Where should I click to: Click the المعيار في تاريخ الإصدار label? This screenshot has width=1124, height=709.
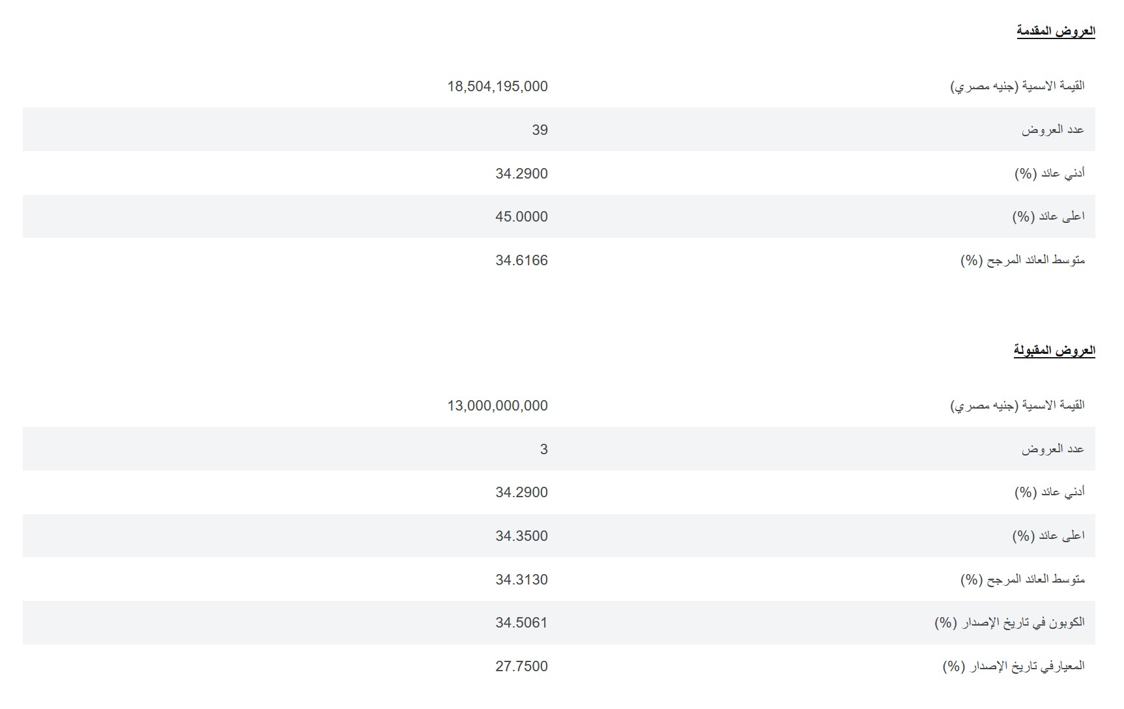pyautogui.click(x=1013, y=667)
